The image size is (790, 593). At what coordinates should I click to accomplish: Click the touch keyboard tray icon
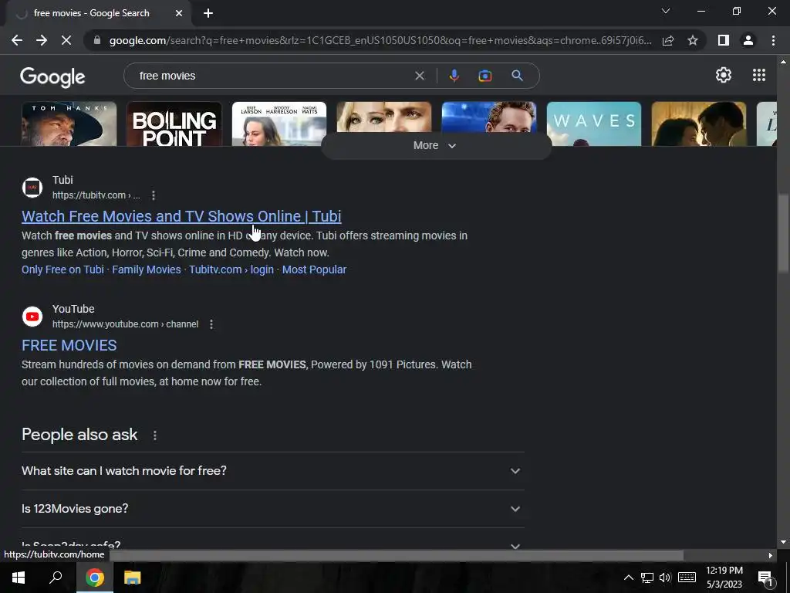click(687, 578)
